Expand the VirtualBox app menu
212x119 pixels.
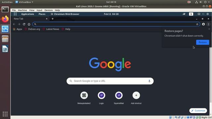(24, 2)
